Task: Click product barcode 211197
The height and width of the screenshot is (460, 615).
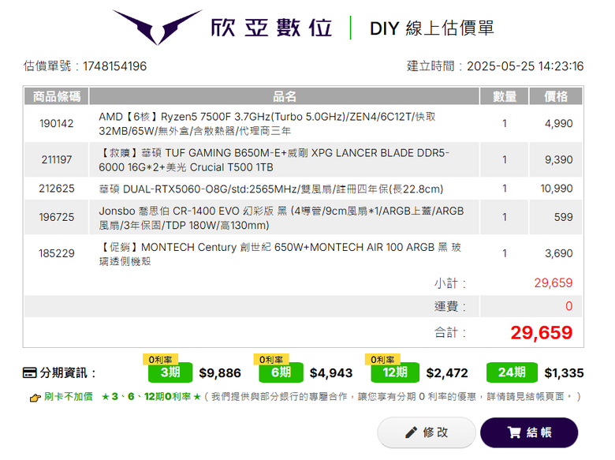Action: coord(57,159)
